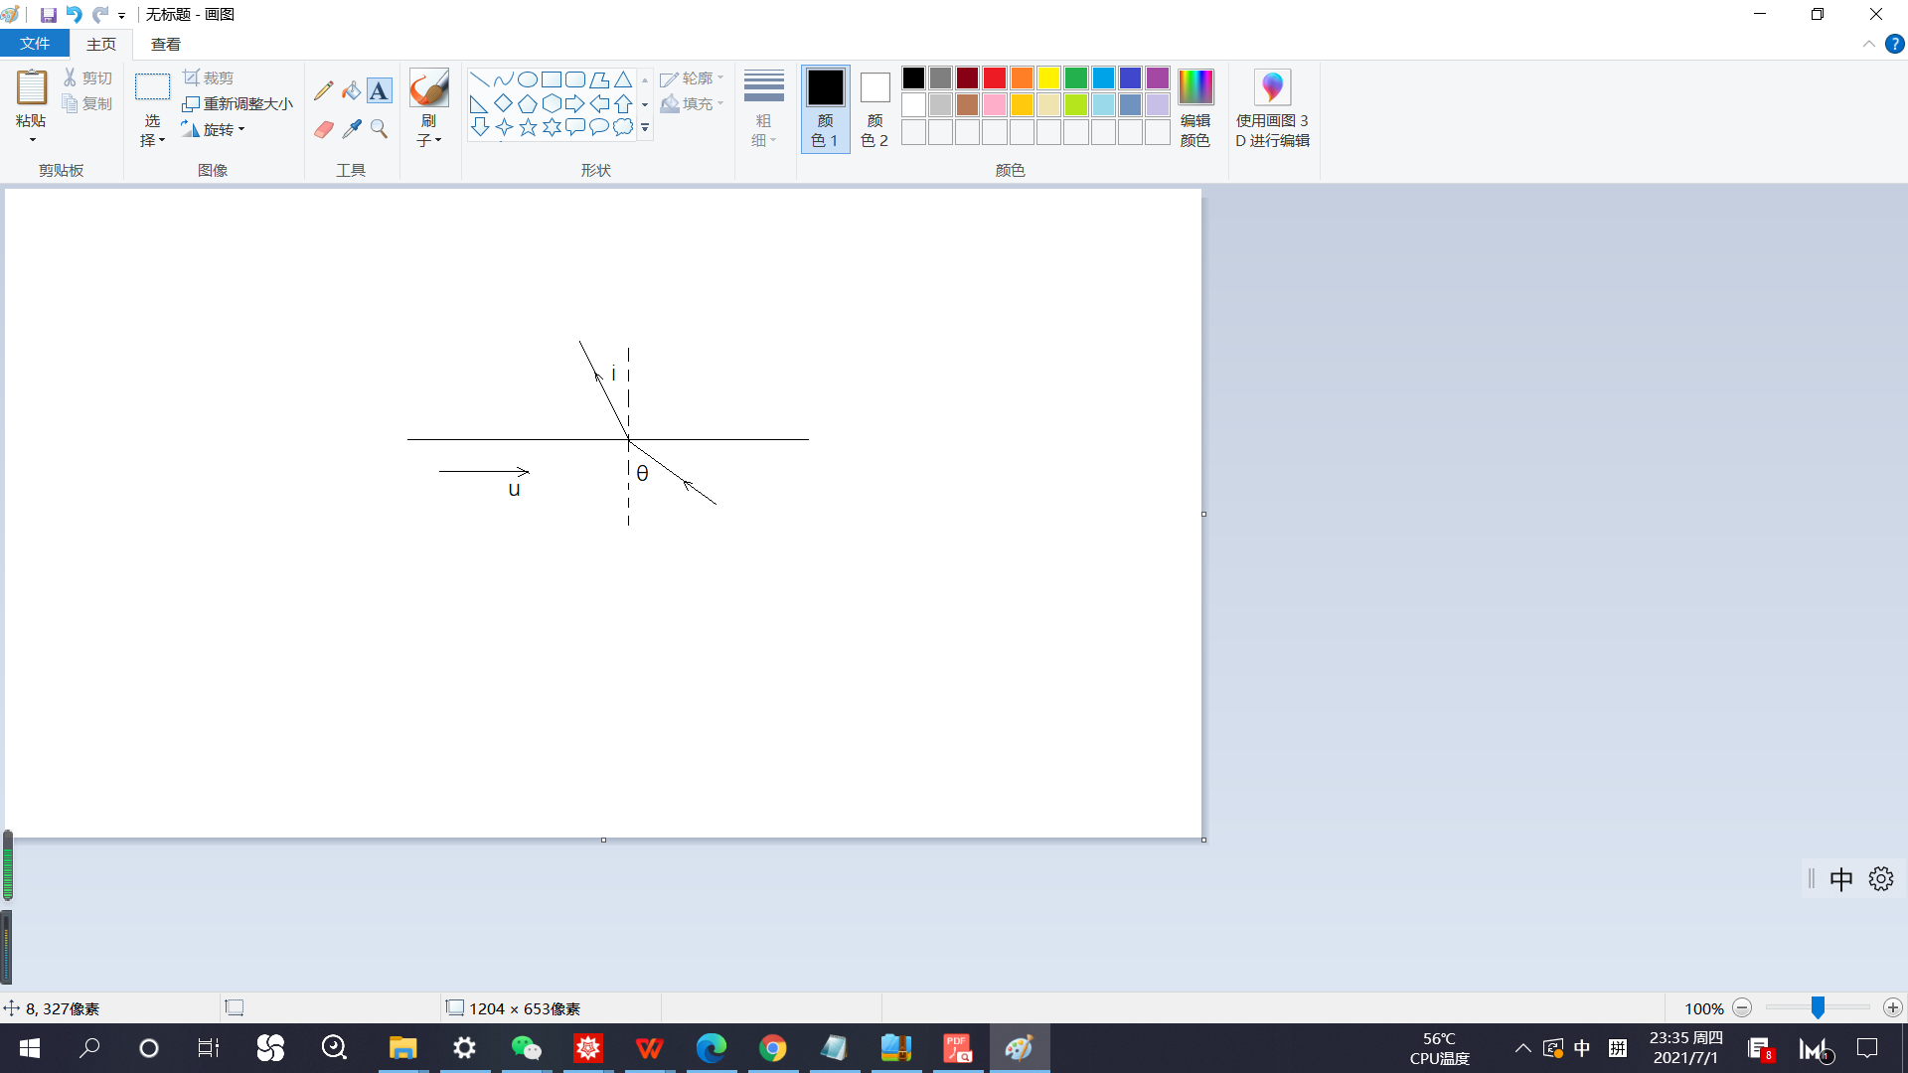
Task: Collapse the ribbon with the chevron
Action: click(x=1869, y=44)
